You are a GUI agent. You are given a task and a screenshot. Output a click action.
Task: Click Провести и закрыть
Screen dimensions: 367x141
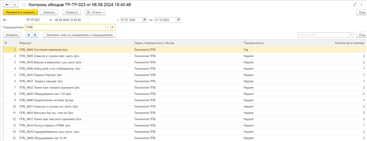pos(20,12)
